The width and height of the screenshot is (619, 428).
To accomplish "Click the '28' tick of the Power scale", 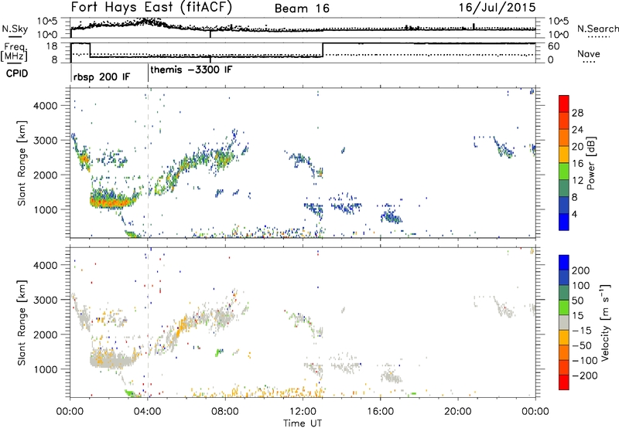I will (x=577, y=113).
